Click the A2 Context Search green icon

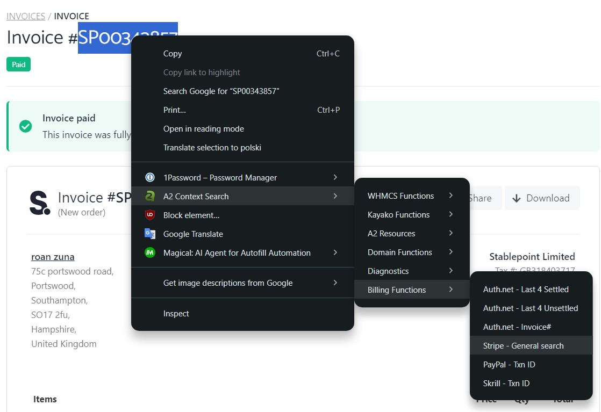pyautogui.click(x=150, y=196)
